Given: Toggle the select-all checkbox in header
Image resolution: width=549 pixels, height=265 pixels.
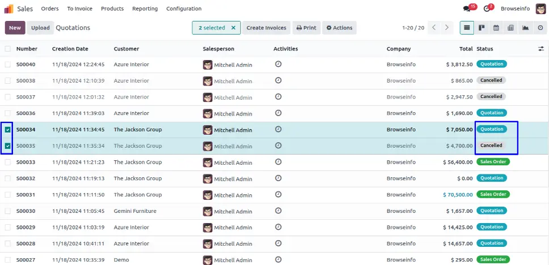Looking at the screenshot, I should 8,49.
